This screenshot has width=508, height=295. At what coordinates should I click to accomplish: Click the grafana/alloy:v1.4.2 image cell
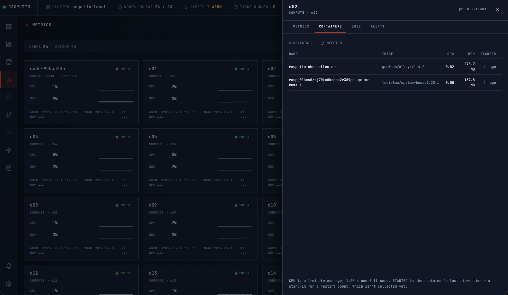click(403, 67)
